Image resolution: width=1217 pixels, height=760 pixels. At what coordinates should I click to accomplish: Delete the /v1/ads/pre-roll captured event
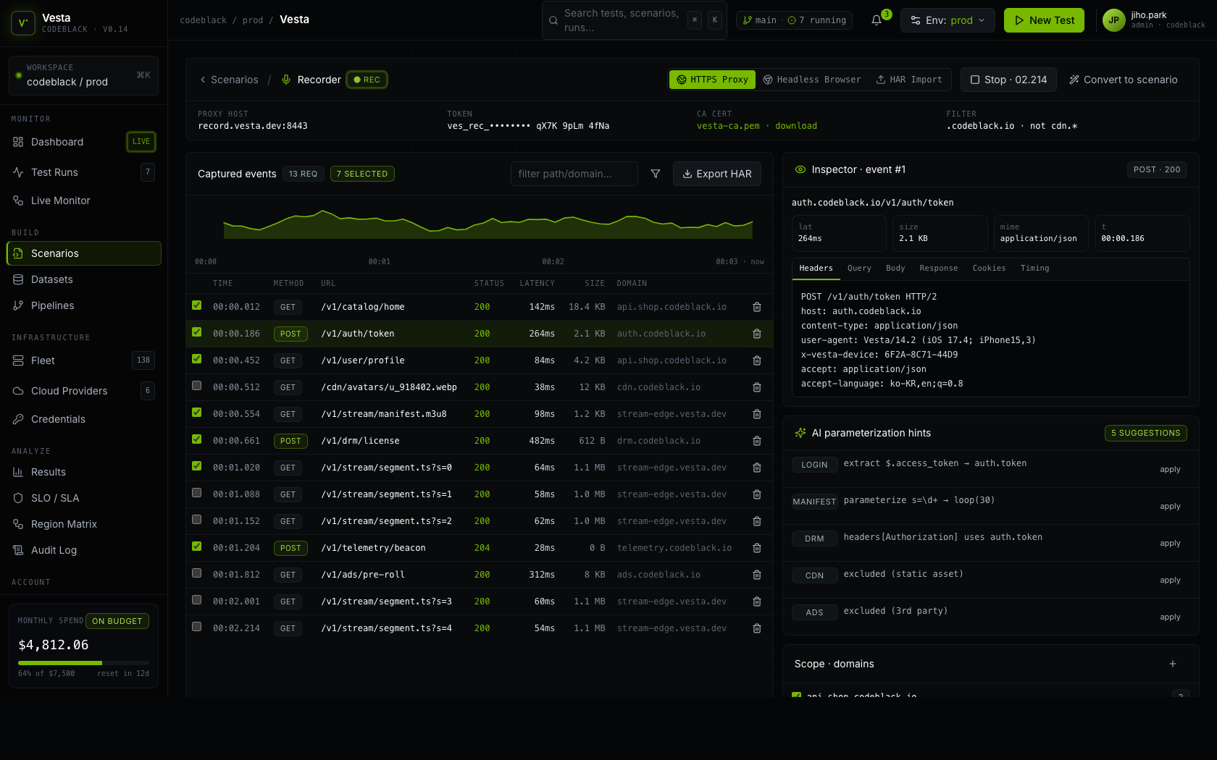coord(756,575)
